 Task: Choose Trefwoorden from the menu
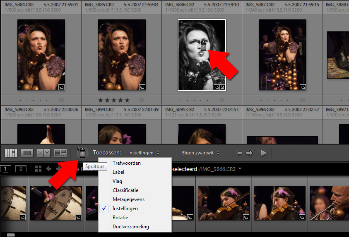click(126, 163)
